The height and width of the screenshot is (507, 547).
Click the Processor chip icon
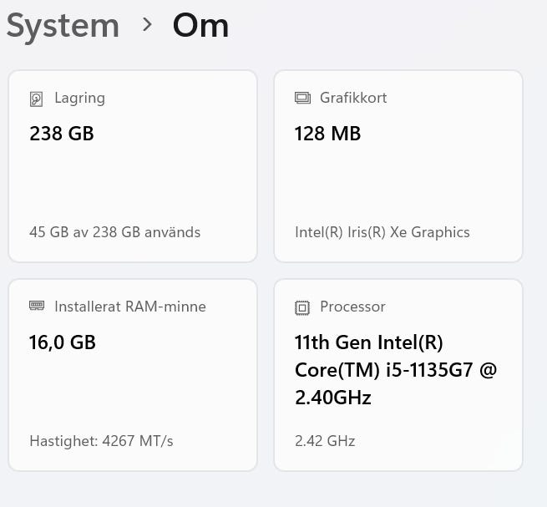click(302, 307)
